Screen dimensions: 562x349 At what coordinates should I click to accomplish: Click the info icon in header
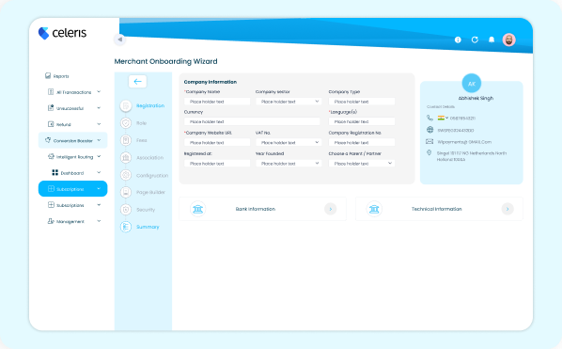[x=458, y=40]
